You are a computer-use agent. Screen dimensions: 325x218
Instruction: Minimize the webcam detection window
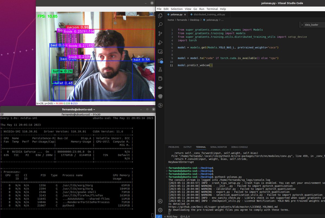coord(146,3)
